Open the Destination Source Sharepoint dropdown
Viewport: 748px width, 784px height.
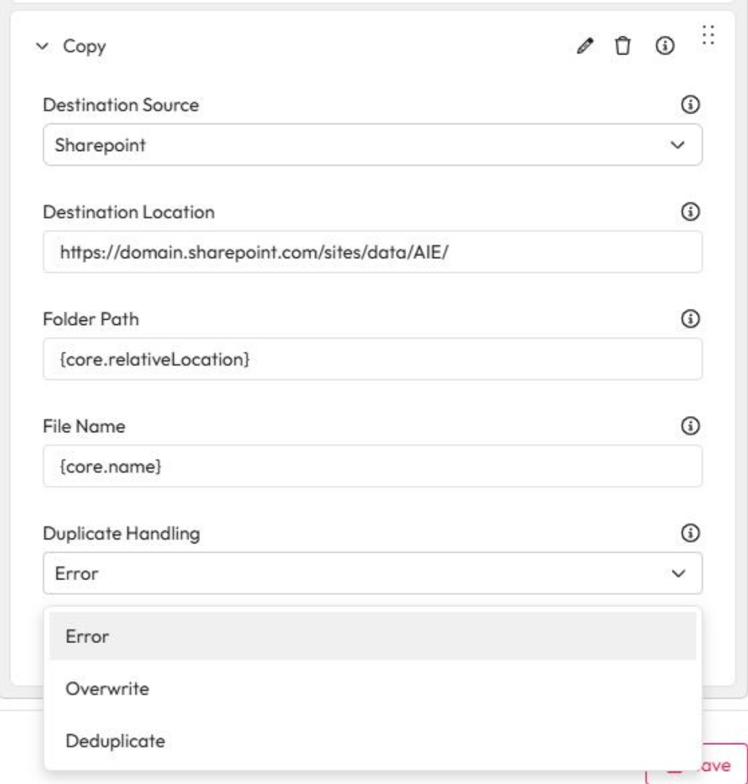[x=372, y=145]
